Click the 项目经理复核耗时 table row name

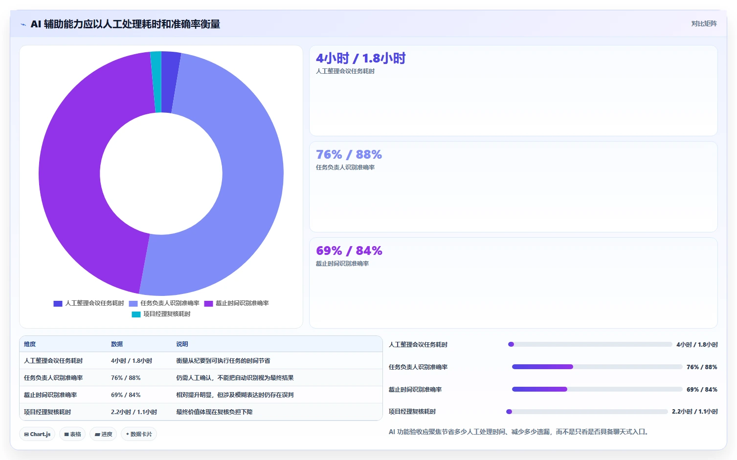click(x=47, y=412)
